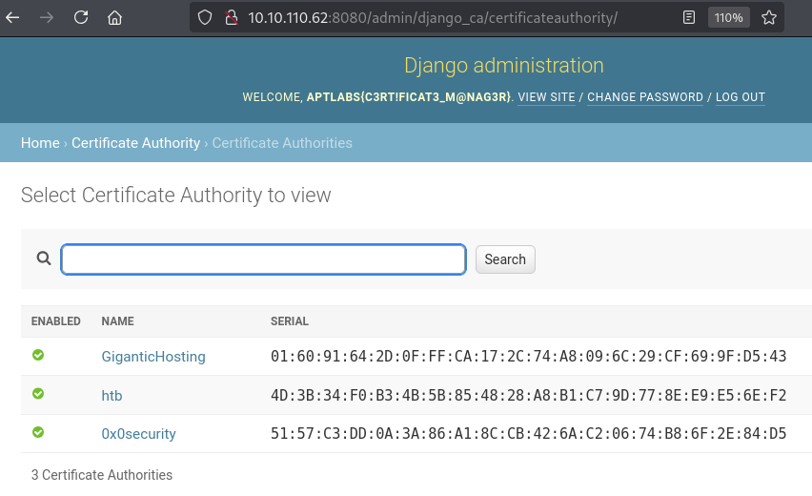Click the browser back arrow
The height and width of the screenshot is (496, 812).
[x=13, y=17]
